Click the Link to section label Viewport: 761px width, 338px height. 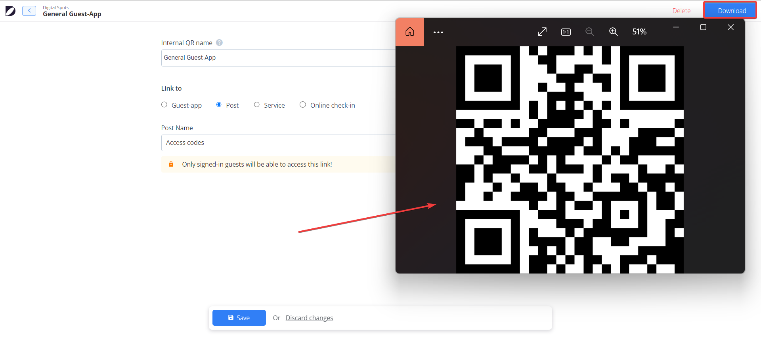coord(171,88)
